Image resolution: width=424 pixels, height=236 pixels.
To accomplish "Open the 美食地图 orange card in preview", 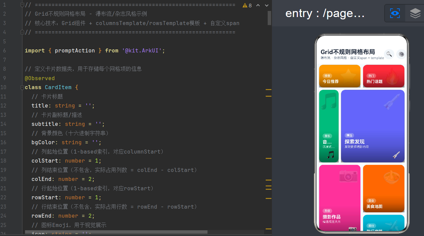I will tap(384, 189).
